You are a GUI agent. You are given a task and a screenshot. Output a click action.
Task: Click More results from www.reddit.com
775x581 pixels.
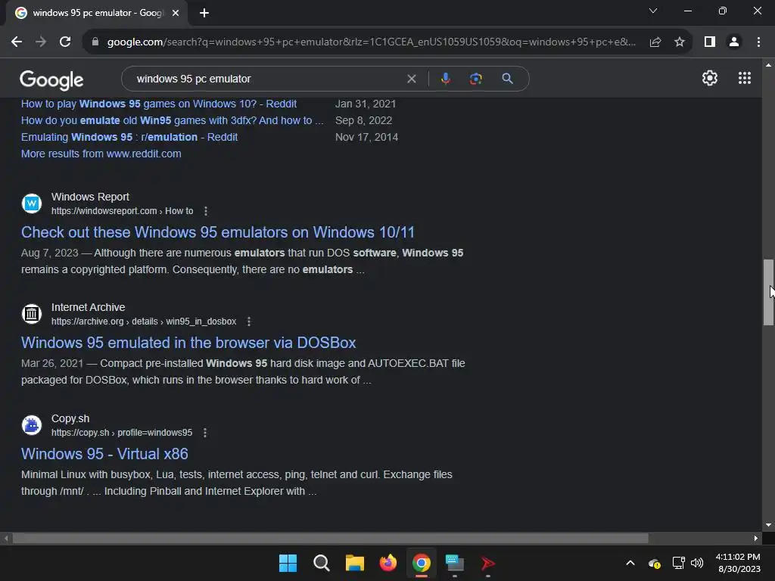tap(101, 154)
